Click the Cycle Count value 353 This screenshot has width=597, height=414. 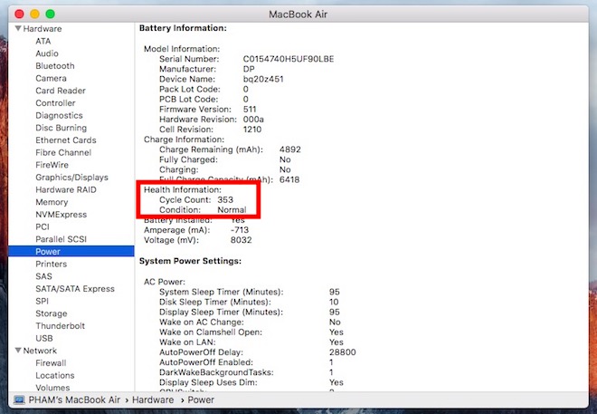coord(225,200)
